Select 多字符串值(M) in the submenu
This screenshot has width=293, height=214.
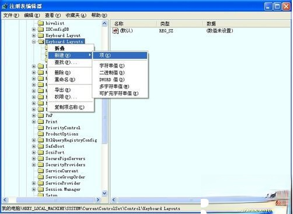point(120,87)
